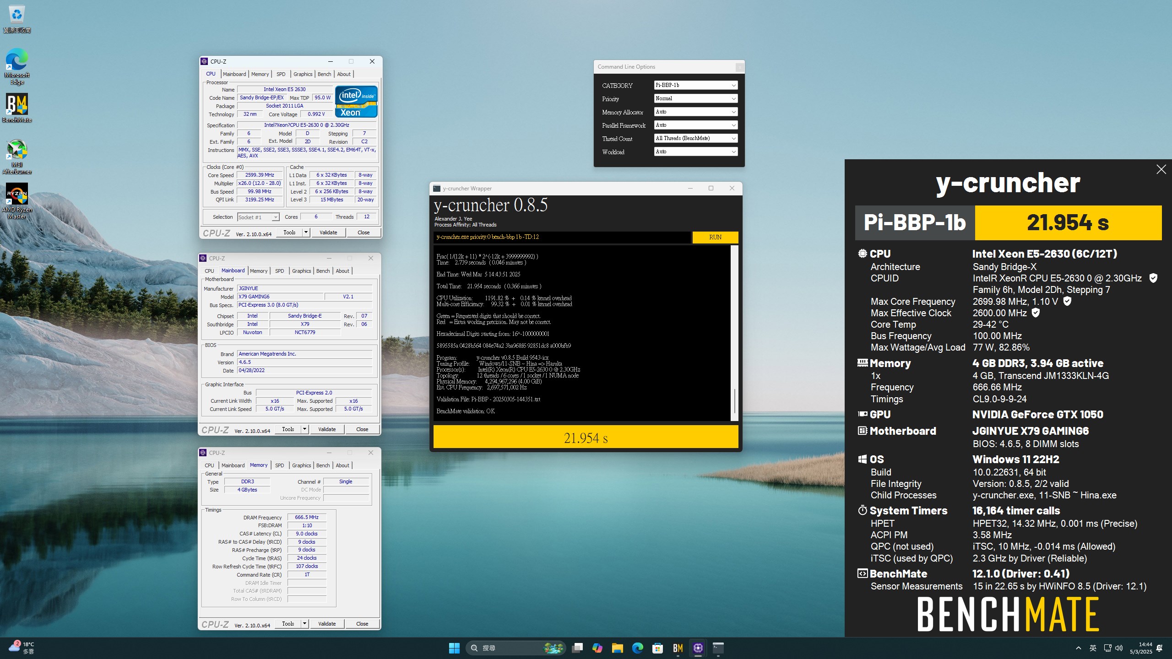Open CPU-Z taskbar icon
The height and width of the screenshot is (659, 1172).
[x=698, y=648]
